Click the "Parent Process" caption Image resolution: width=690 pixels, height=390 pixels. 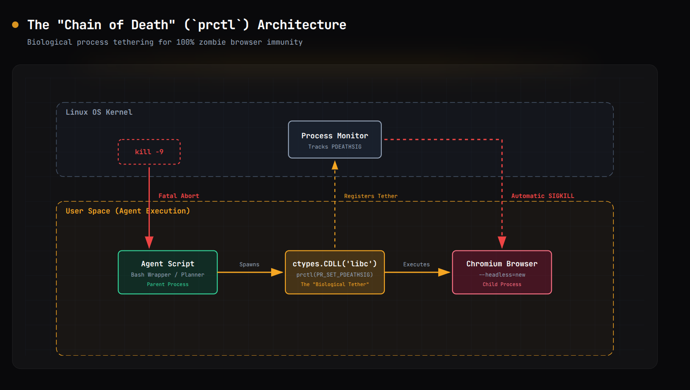tap(168, 284)
